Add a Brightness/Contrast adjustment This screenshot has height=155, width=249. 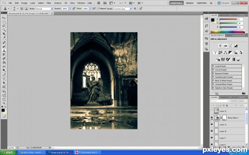tap(220, 46)
